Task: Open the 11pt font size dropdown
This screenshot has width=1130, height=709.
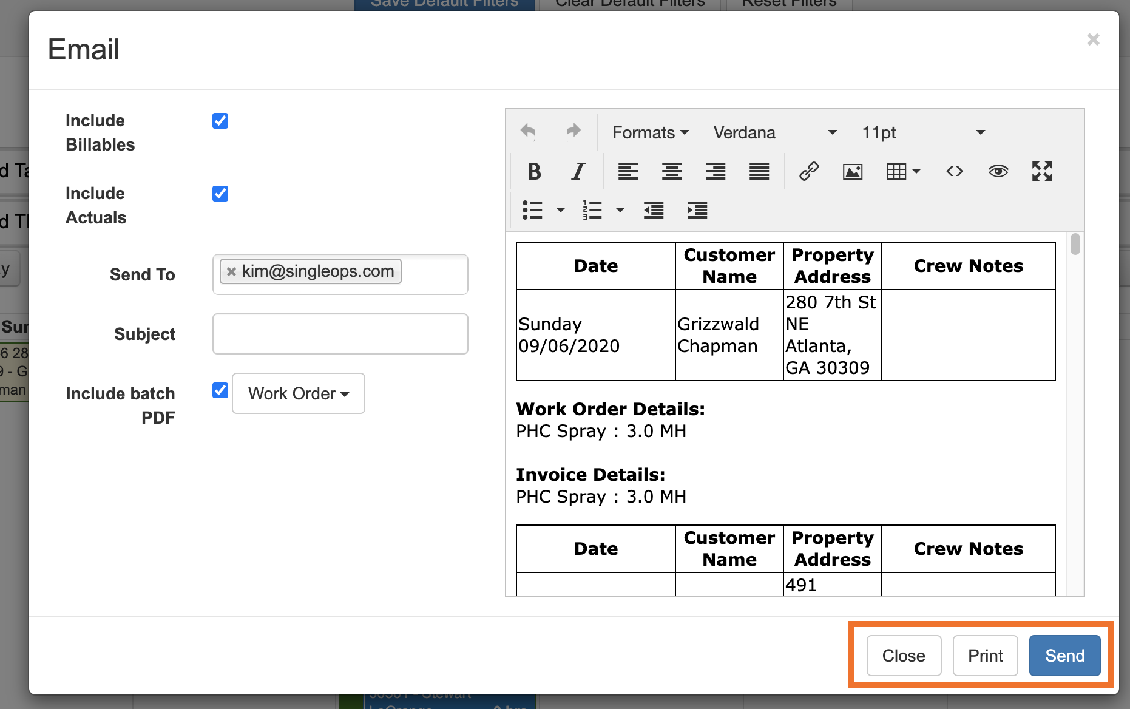Action: [x=922, y=132]
